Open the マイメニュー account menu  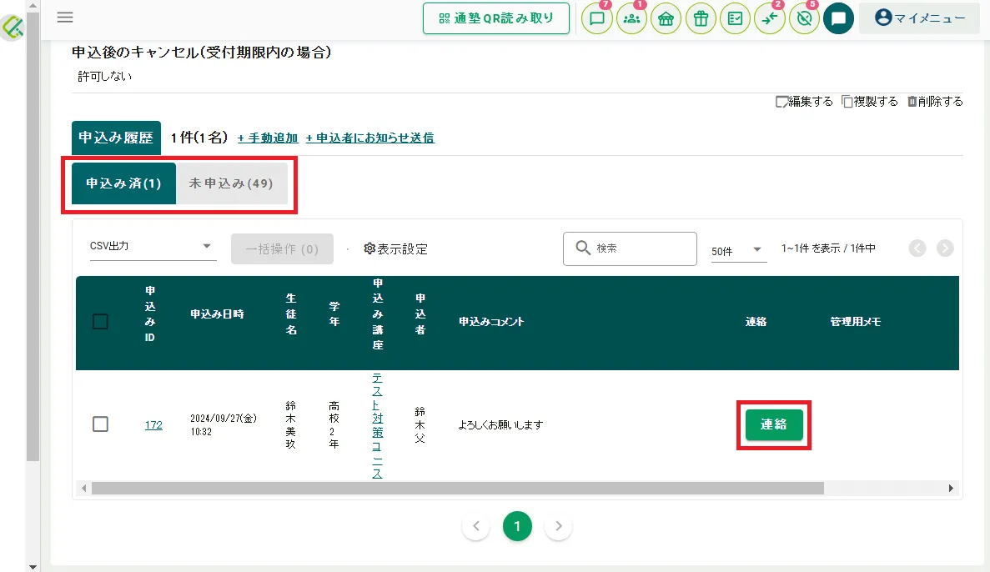pos(920,18)
